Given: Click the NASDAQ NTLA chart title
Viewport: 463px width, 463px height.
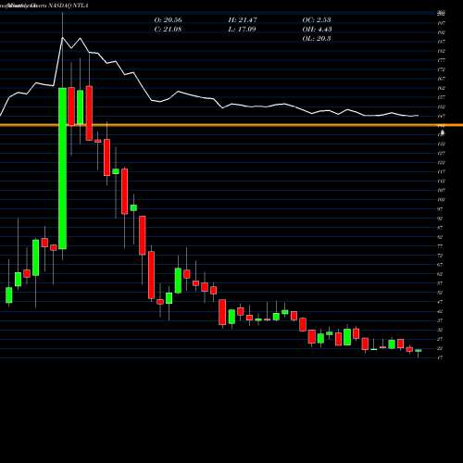Looking at the screenshot, I should [44, 6].
